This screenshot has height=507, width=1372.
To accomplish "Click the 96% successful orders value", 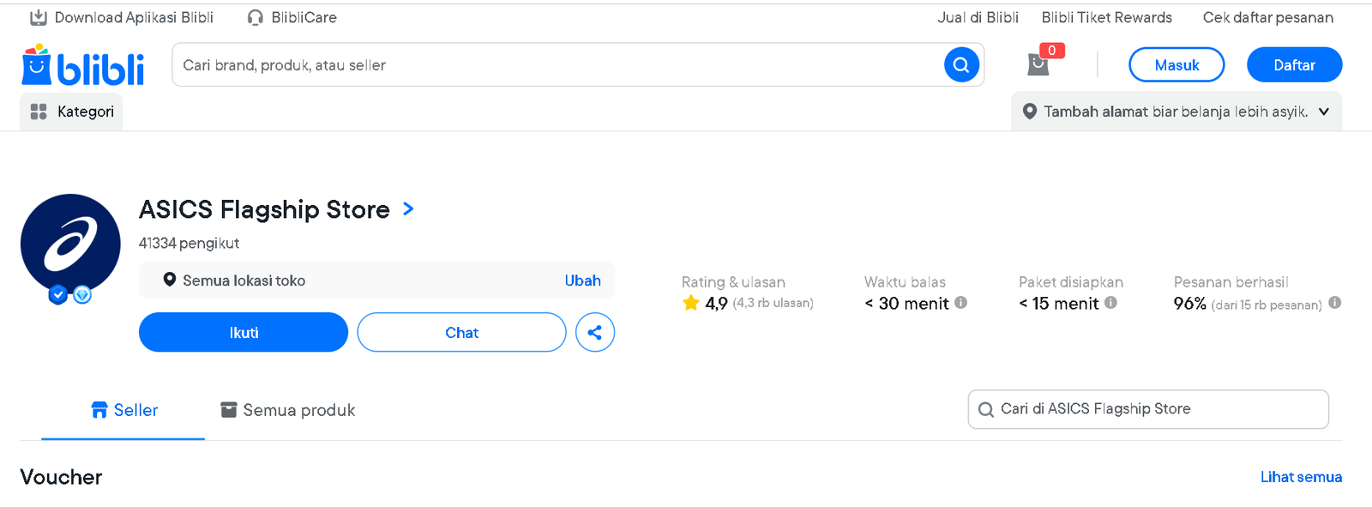I will pos(1189,304).
